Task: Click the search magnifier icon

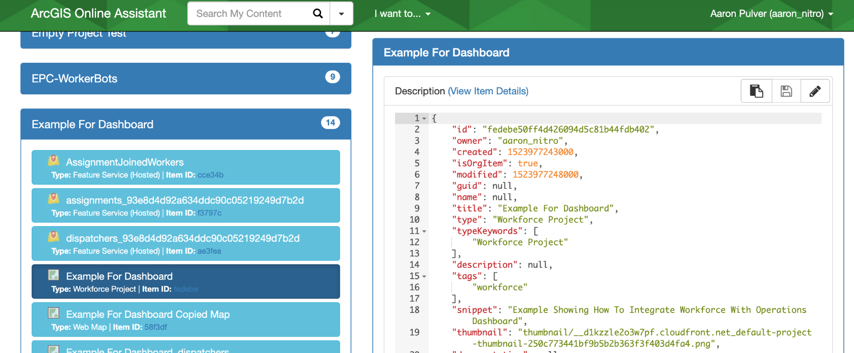Action: [318, 14]
